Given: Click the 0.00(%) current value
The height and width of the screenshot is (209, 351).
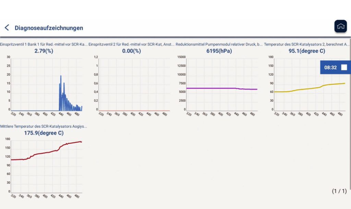Looking at the screenshot, I should 132,51.
